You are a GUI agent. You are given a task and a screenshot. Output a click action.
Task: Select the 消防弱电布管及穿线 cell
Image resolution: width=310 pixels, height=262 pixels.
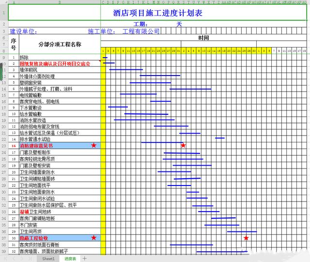[60, 127]
